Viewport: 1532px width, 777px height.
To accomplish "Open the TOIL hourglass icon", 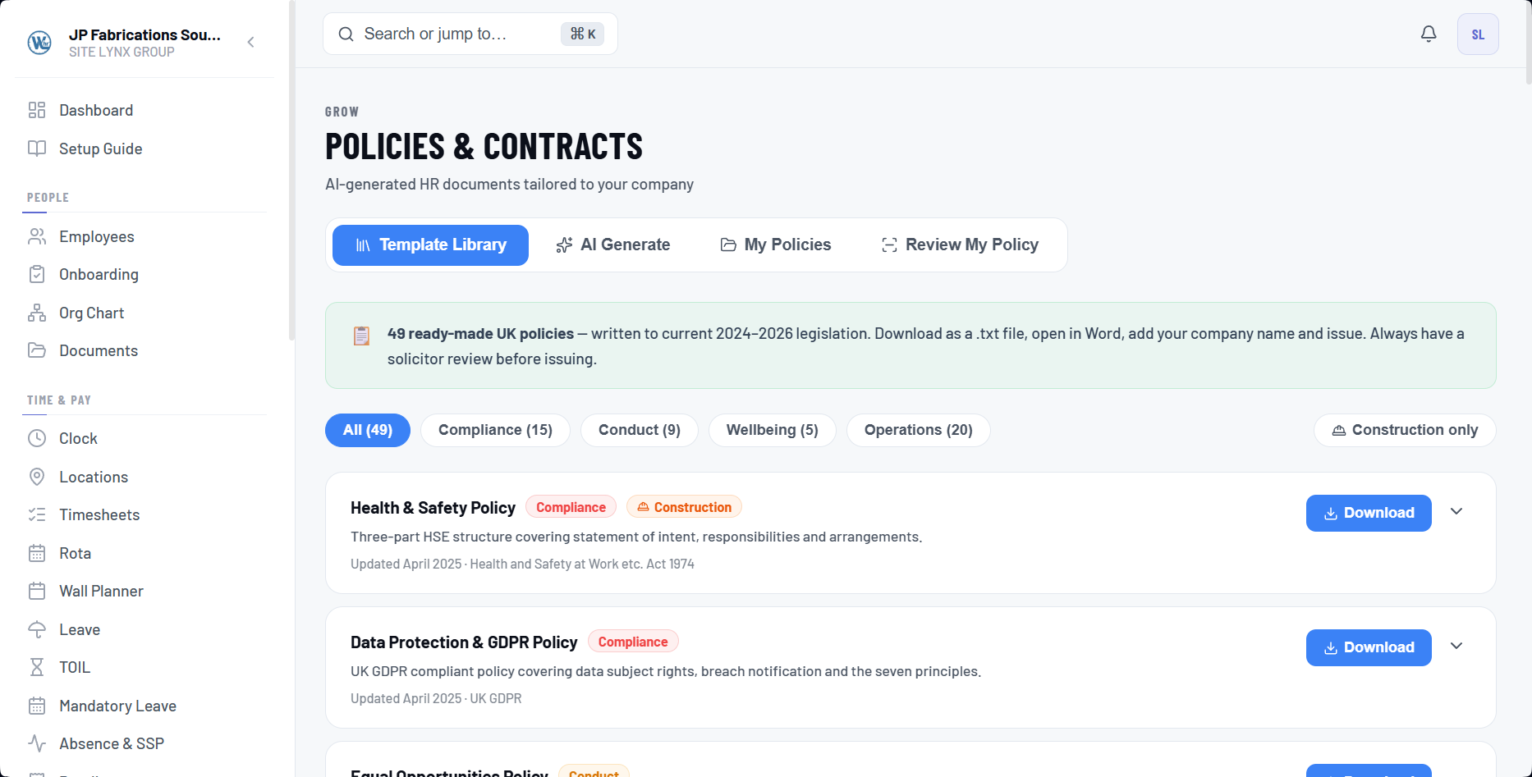I will 37,667.
